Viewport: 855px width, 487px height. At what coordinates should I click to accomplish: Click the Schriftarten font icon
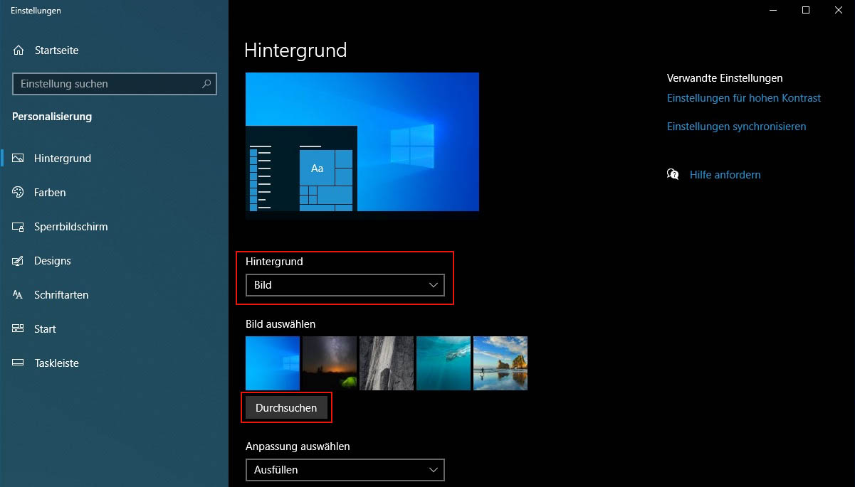(19, 295)
